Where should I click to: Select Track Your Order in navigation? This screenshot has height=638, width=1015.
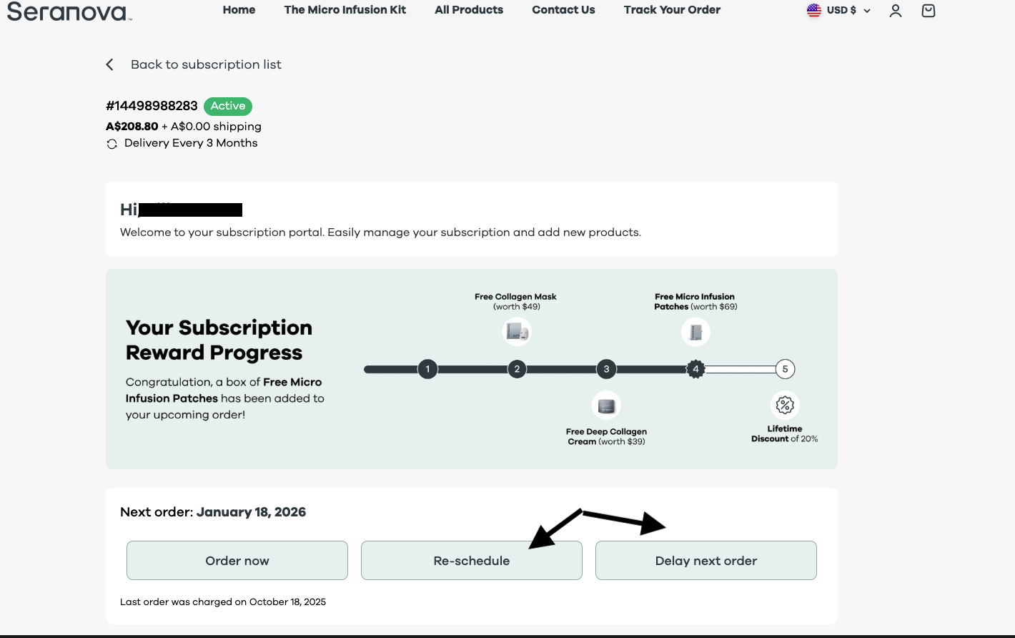(672, 10)
